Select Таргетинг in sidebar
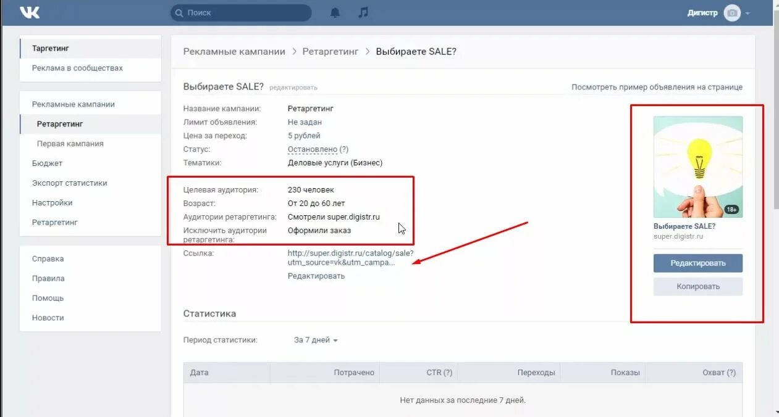The width and height of the screenshot is (779, 417). click(90, 48)
